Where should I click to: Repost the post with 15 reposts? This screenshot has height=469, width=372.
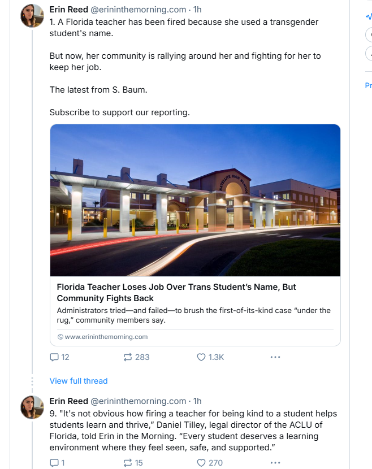point(128,463)
